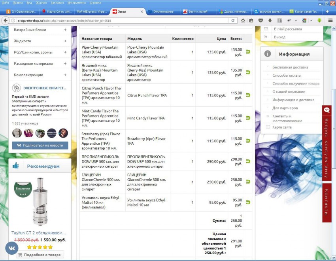336x261 pixels.
Task: Expand the Жидкости category
Action: (x=65, y=41)
